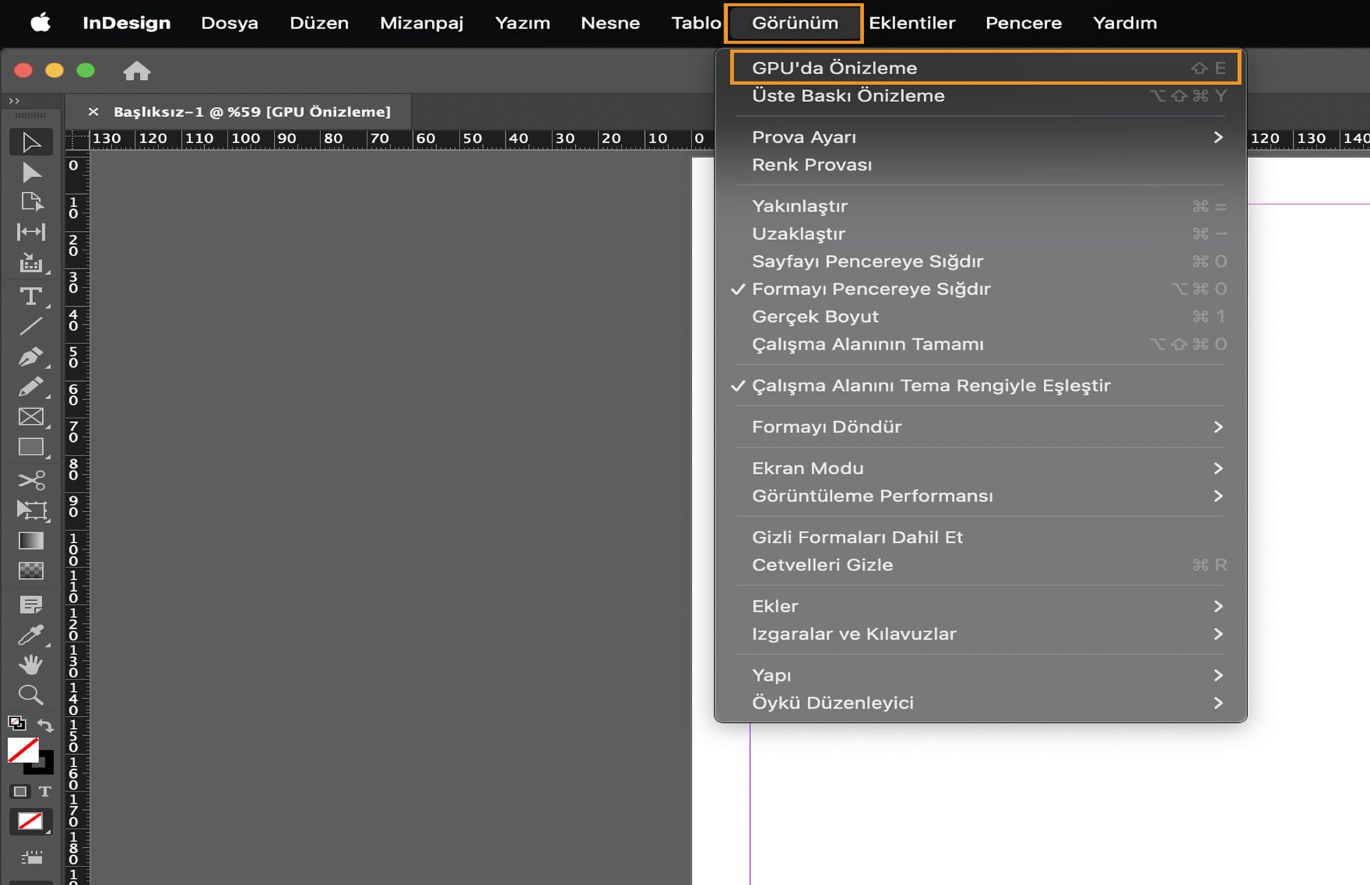Screen dimensions: 1370x885
Task: Select the Pen tool
Action: 30,356
